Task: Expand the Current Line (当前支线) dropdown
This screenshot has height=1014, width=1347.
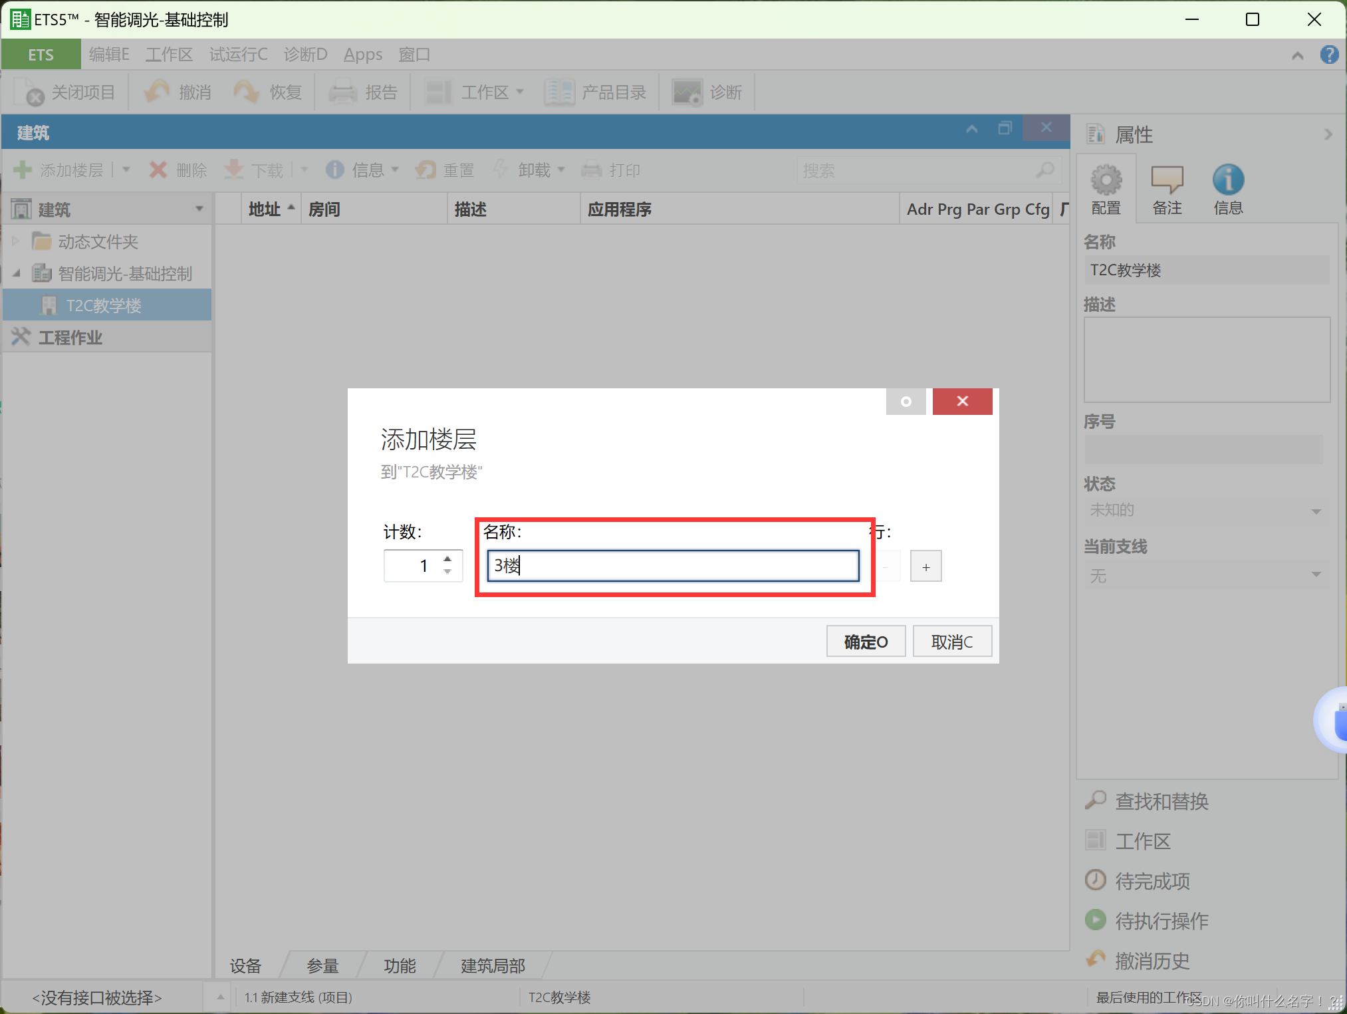Action: pos(1316,574)
